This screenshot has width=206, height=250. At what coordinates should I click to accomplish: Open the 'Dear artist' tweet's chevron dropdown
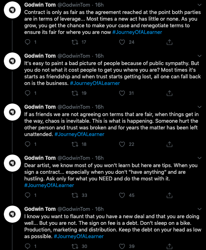(x=199, y=158)
